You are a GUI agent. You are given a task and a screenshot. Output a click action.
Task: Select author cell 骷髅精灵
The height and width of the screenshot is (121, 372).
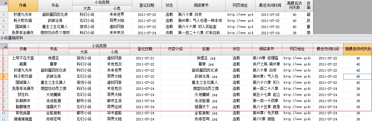[x=23, y=107]
